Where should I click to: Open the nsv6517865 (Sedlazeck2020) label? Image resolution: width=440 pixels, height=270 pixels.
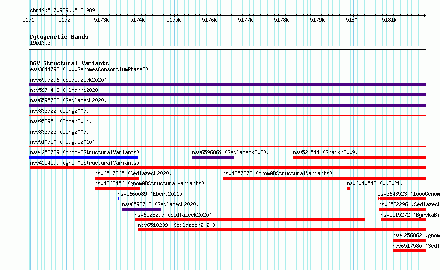coord(133,173)
